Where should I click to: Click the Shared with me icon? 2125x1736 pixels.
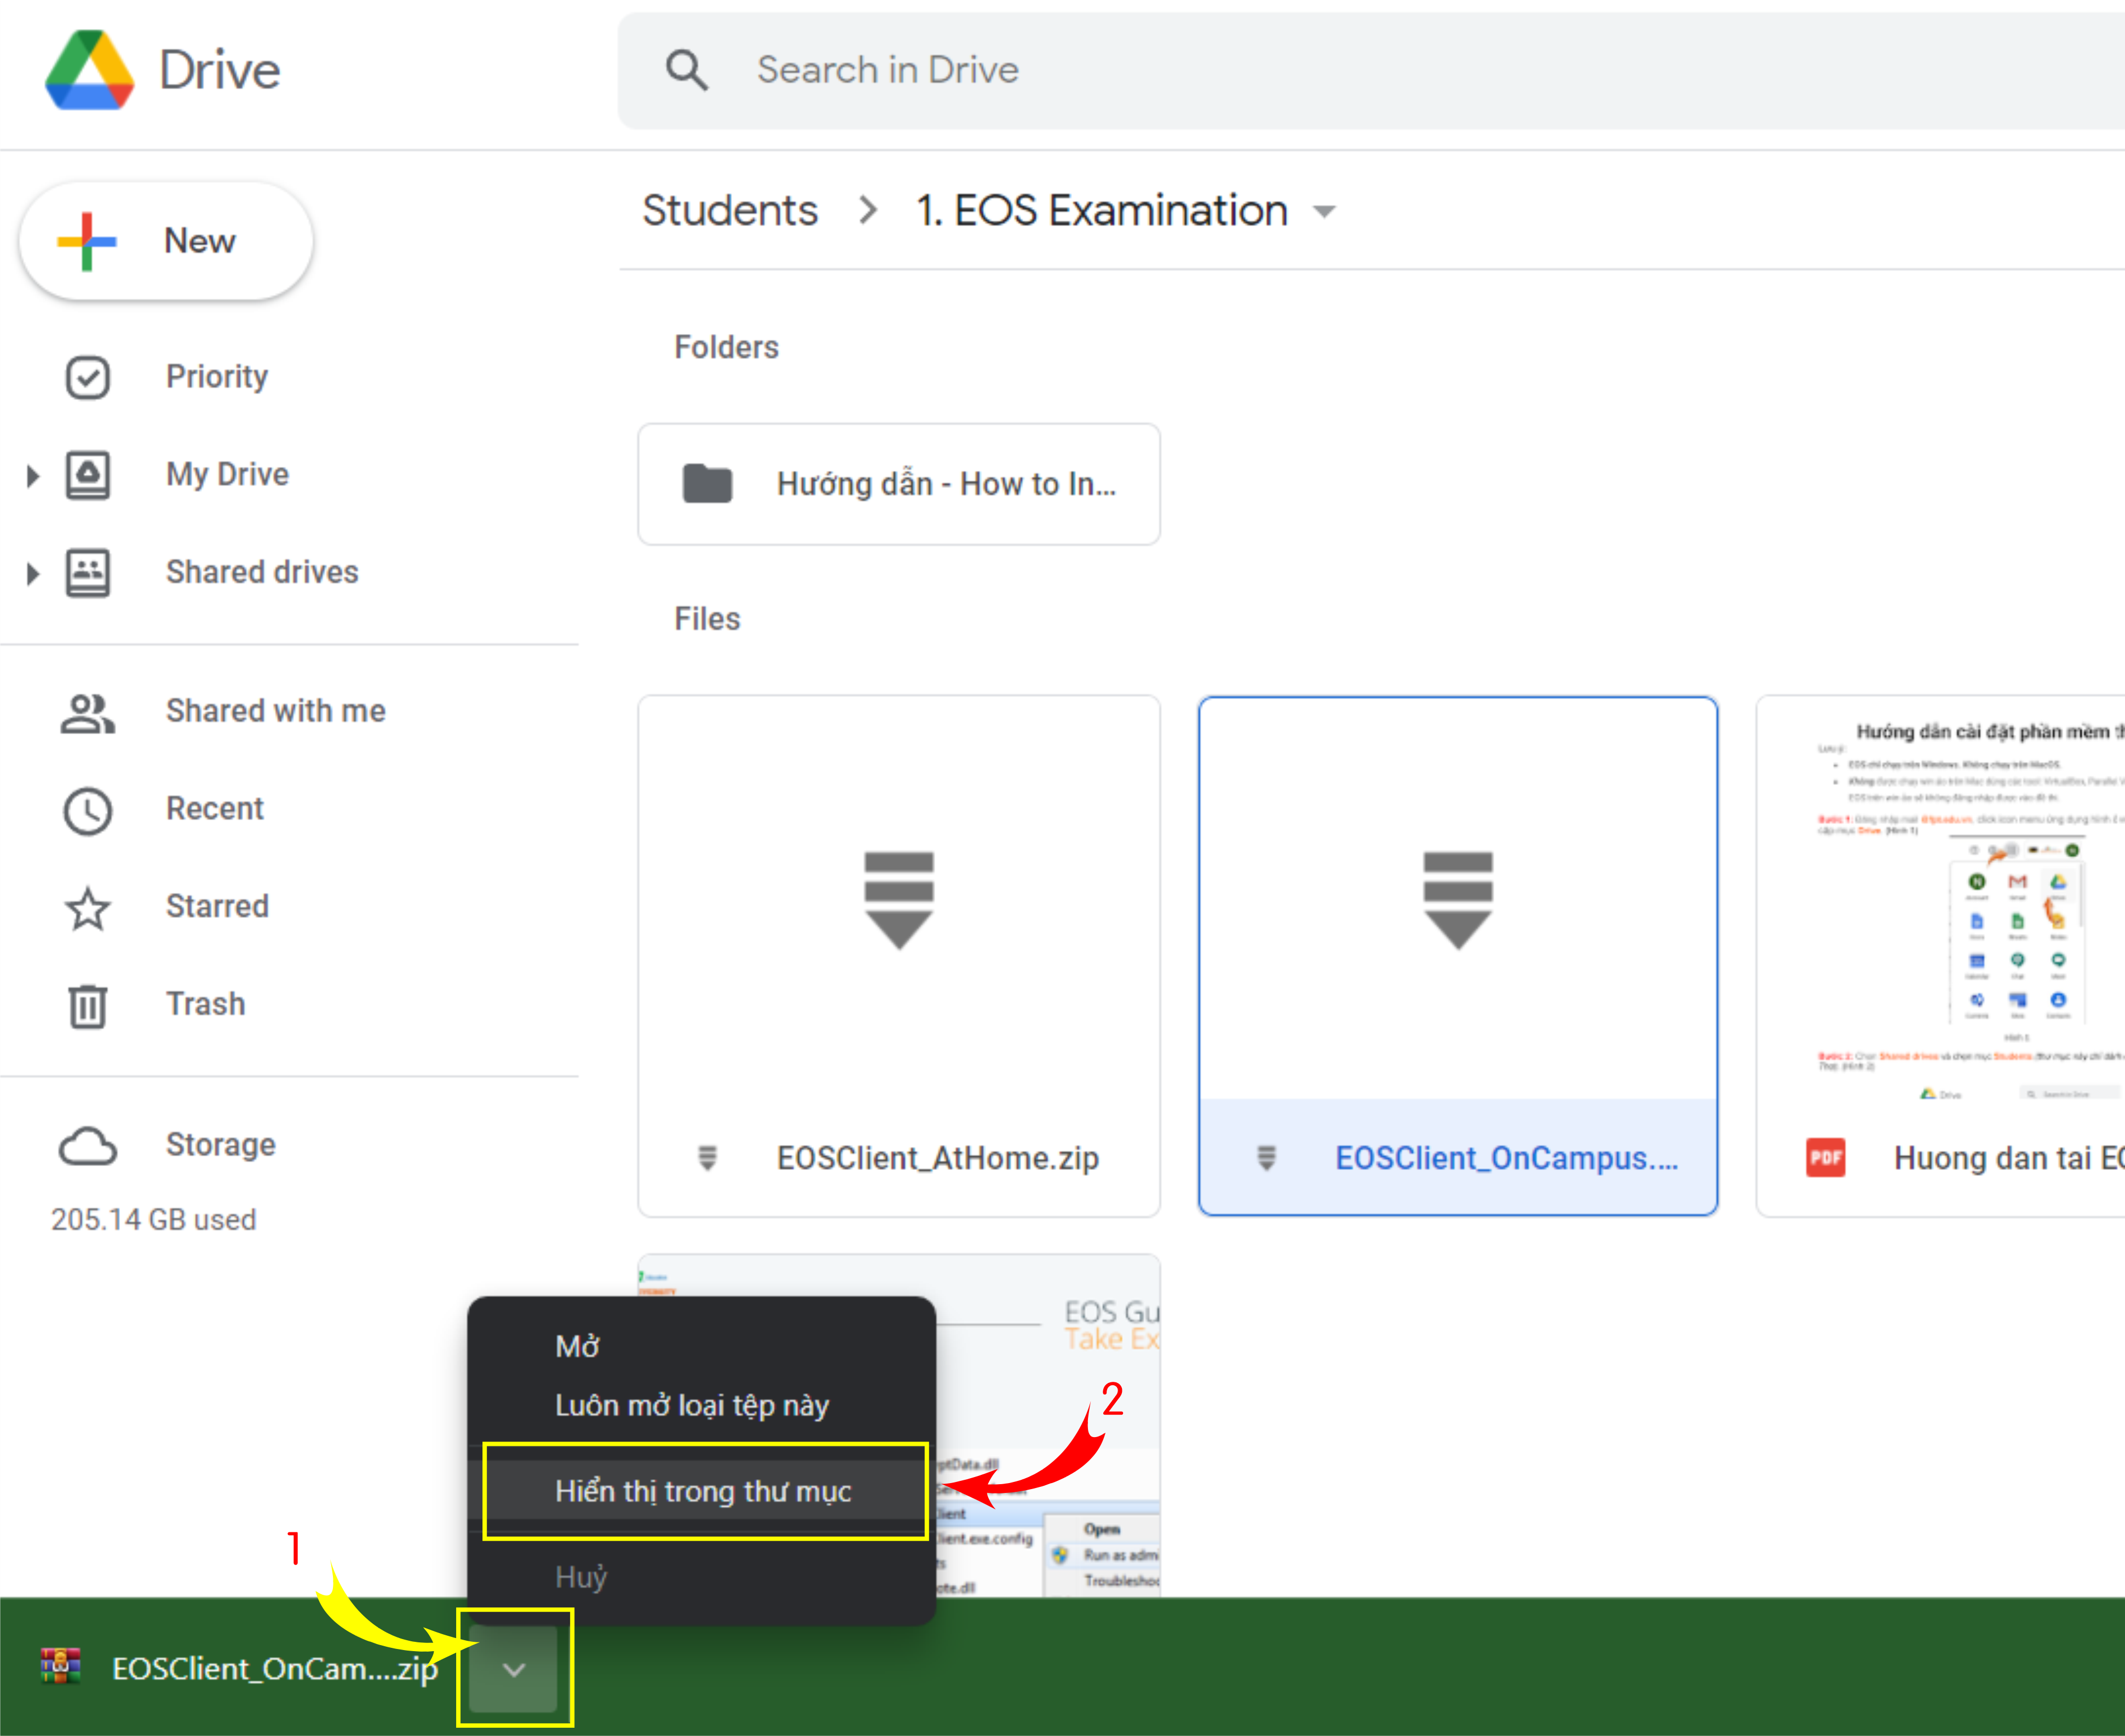click(x=87, y=712)
